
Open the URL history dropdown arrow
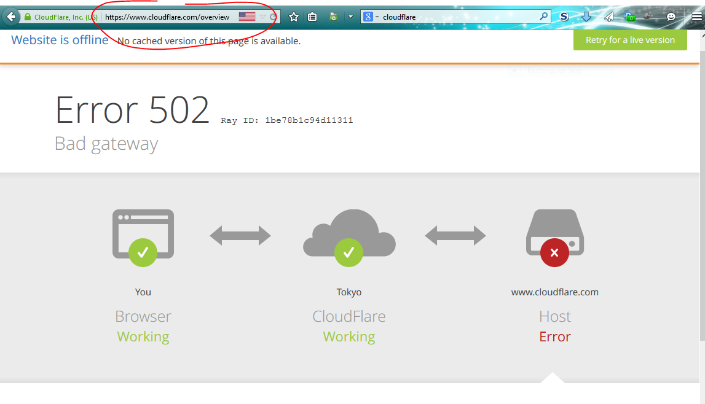[263, 17]
